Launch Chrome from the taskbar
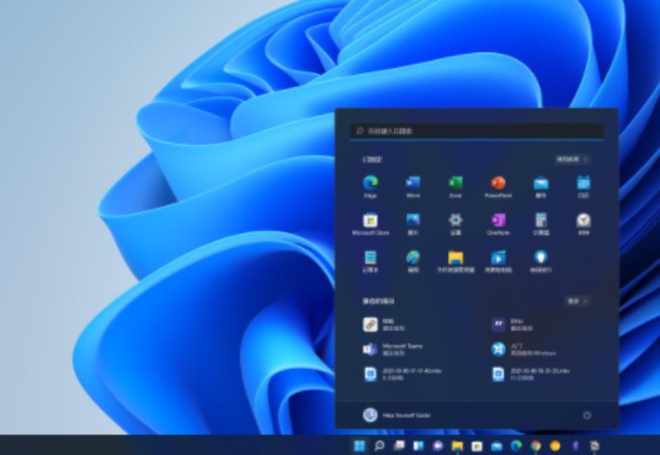 coord(535,445)
